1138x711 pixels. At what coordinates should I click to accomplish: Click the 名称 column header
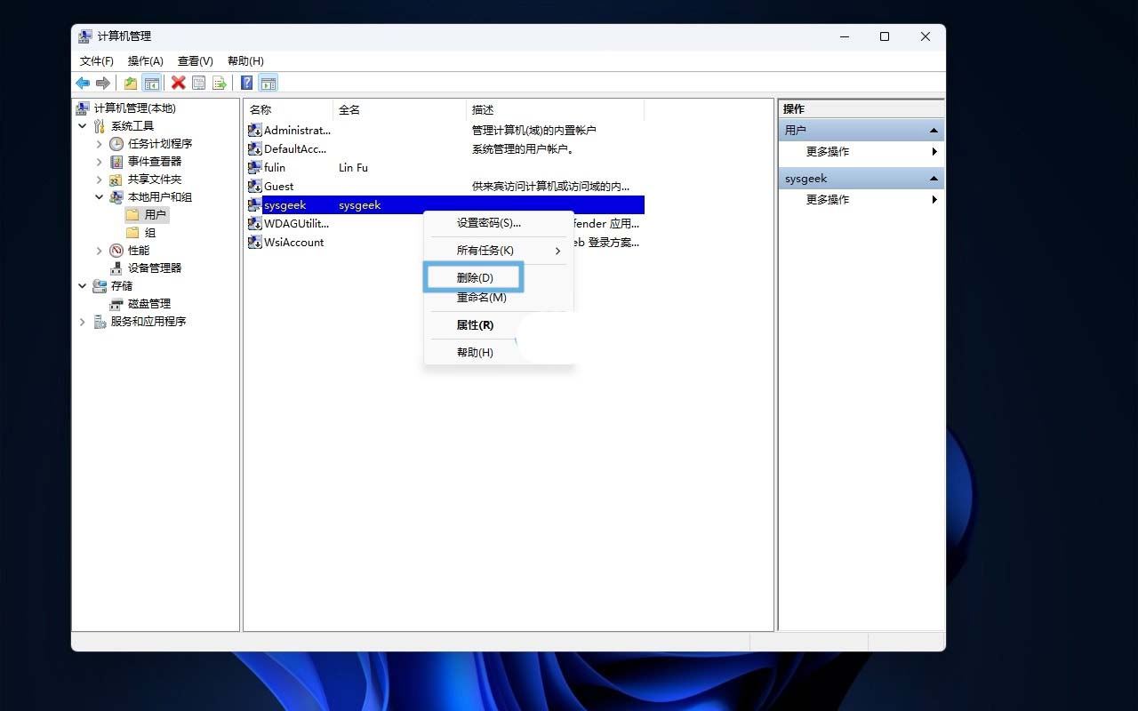(x=260, y=109)
